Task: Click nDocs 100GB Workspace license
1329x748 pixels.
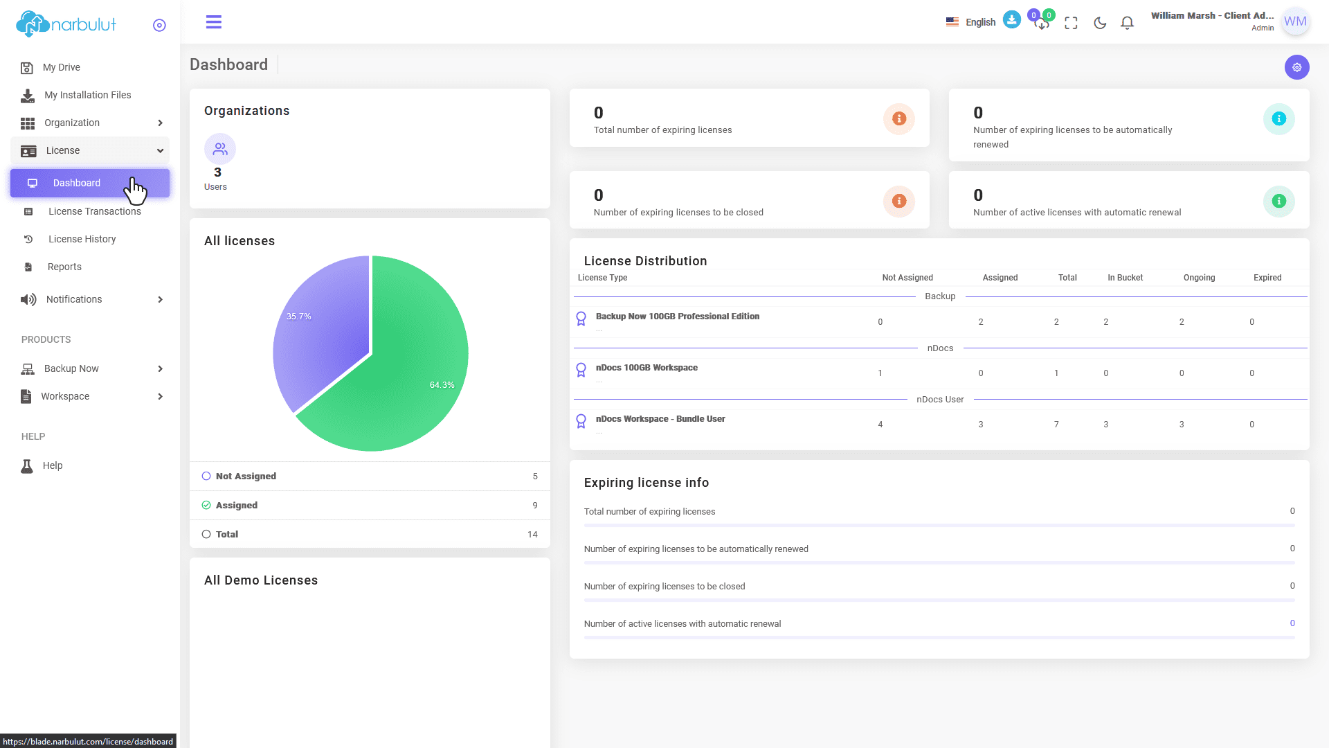Action: pos(647,368)
